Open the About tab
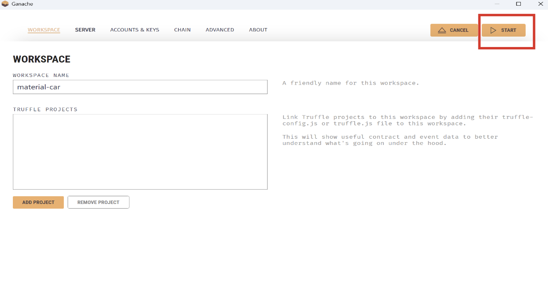The image size is (548, 307). [258, 29]
